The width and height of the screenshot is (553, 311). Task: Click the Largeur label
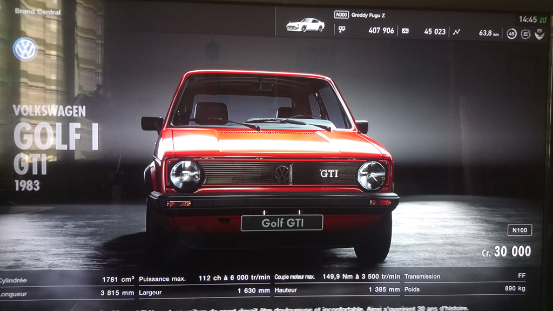pos(150,292)
